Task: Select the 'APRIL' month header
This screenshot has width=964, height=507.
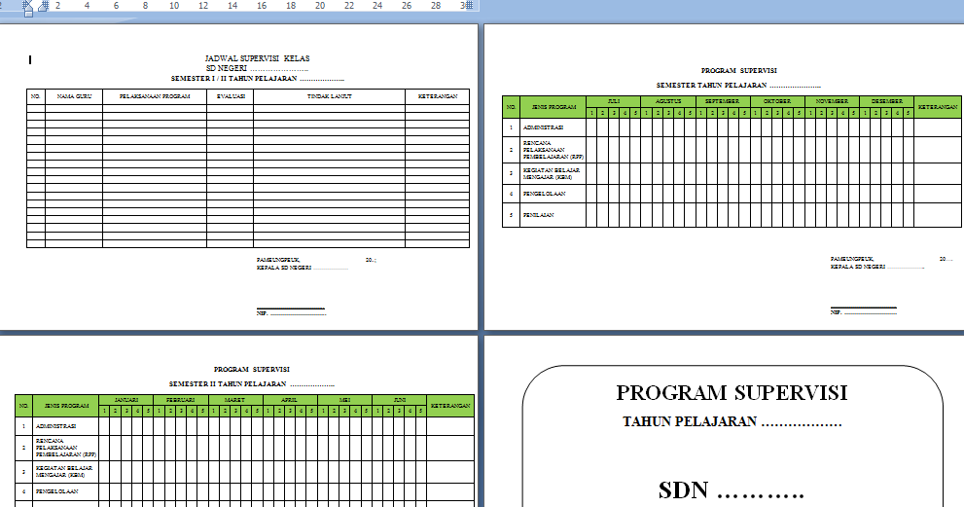Action: click(290, 400)
